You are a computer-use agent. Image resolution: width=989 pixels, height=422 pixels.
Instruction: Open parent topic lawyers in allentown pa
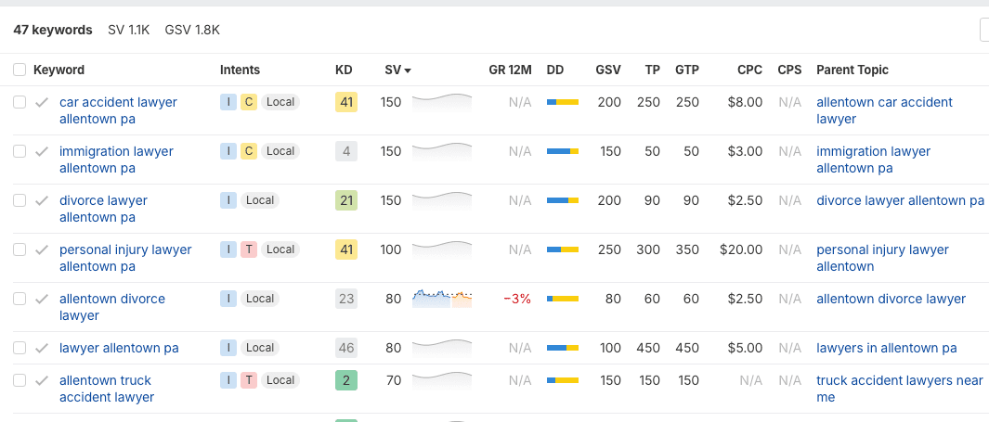click(886, 348)
